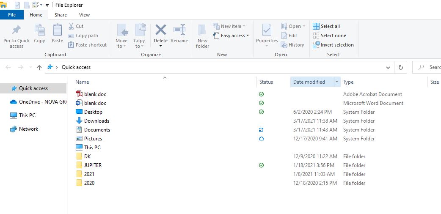The image size is (441, 214).
Task: Open the File tab
Action: click(12, 15)
